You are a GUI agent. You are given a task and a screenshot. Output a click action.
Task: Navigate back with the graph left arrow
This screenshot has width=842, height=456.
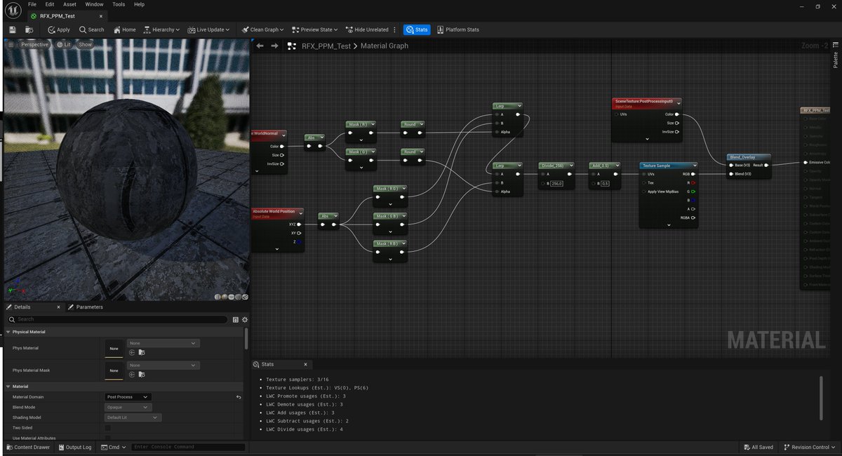tap(260, 46)
